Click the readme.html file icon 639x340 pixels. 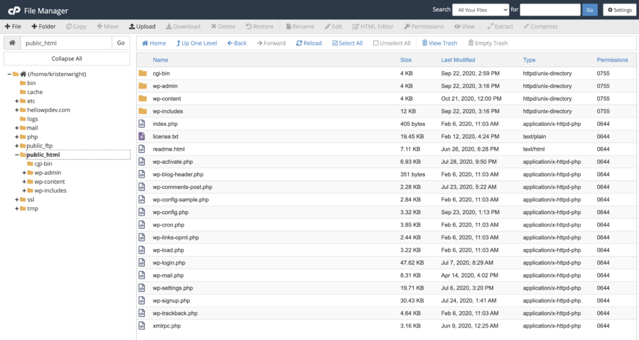142,149
